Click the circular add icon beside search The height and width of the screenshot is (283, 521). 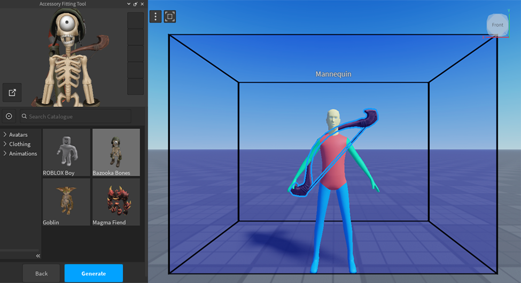click(9, 116)
